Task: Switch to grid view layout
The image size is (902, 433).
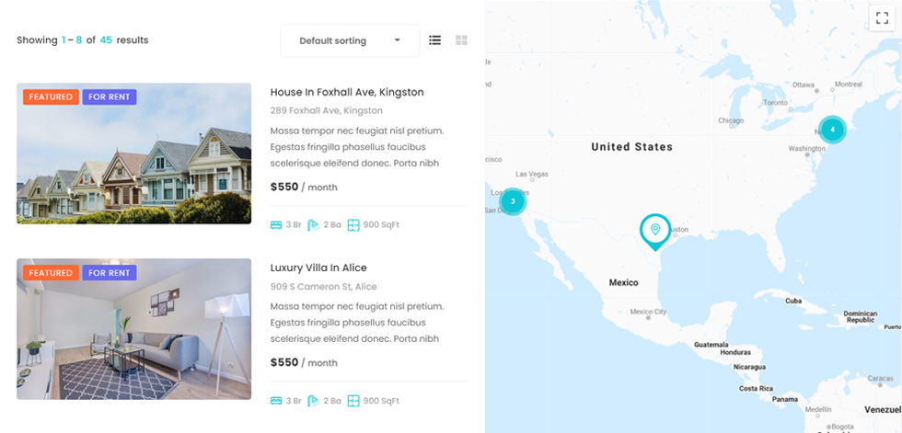Action: 461,40
